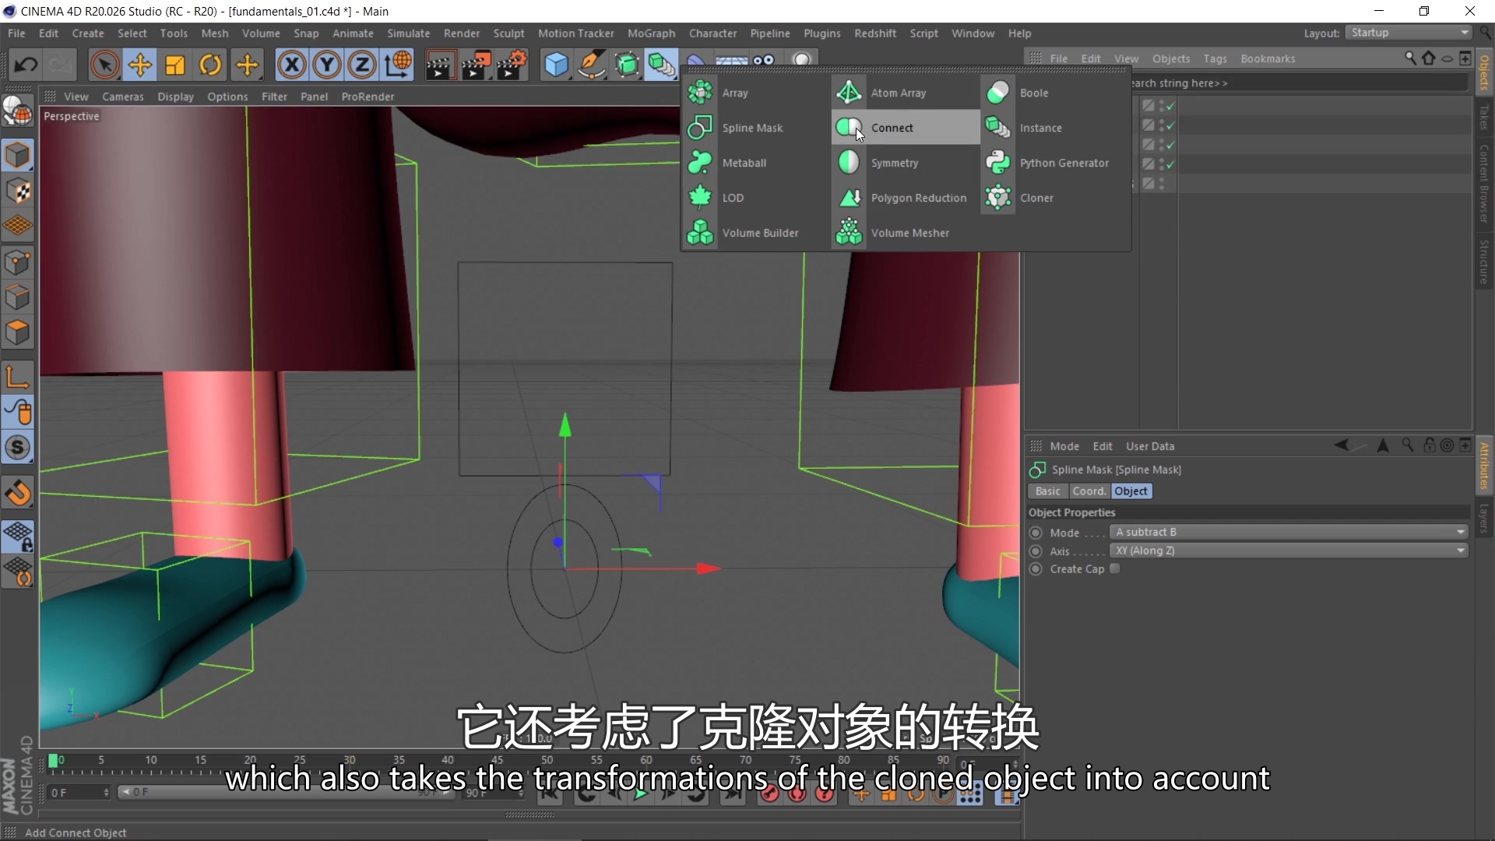
Task: Toggle the Z axis lock
Action: [361, 65]
